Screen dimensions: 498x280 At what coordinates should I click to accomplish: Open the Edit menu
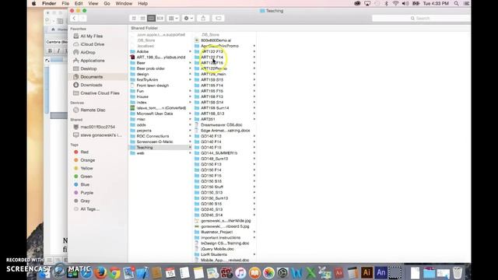tap(79, 3)
